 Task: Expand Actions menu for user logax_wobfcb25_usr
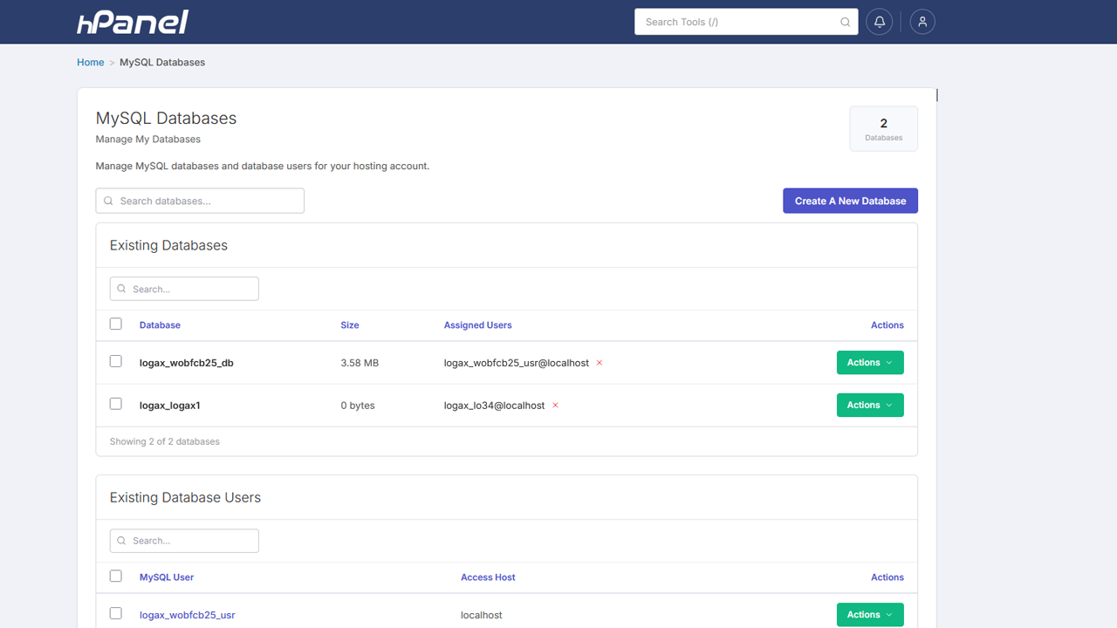pos(870,615)
